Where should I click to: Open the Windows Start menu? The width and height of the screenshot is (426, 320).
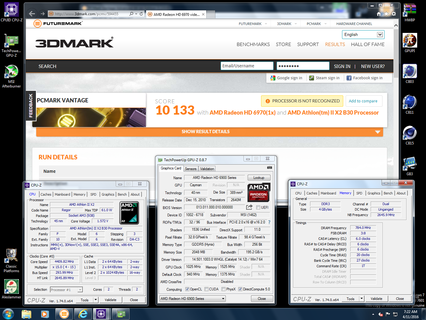point(8,314)
